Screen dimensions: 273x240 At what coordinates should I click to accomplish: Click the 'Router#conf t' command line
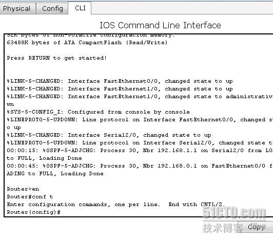click(x=30, y=197)
